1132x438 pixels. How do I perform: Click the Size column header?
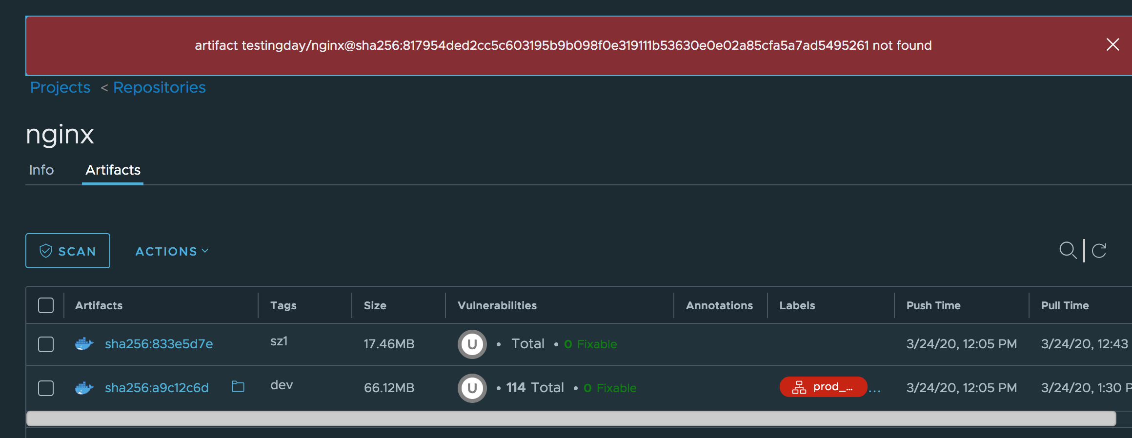(375, 305)
